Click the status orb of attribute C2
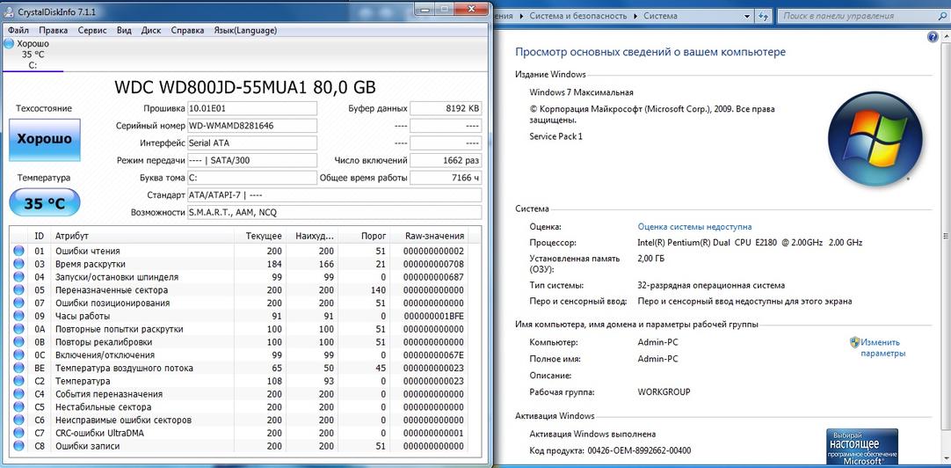This screenshot has height=468, width=951. pos(18,381)
